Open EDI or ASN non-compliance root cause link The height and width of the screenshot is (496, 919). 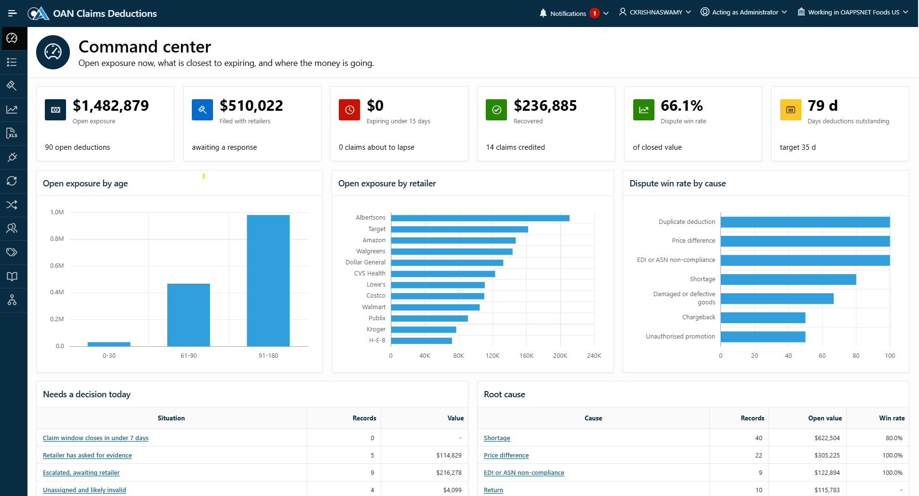524,472
